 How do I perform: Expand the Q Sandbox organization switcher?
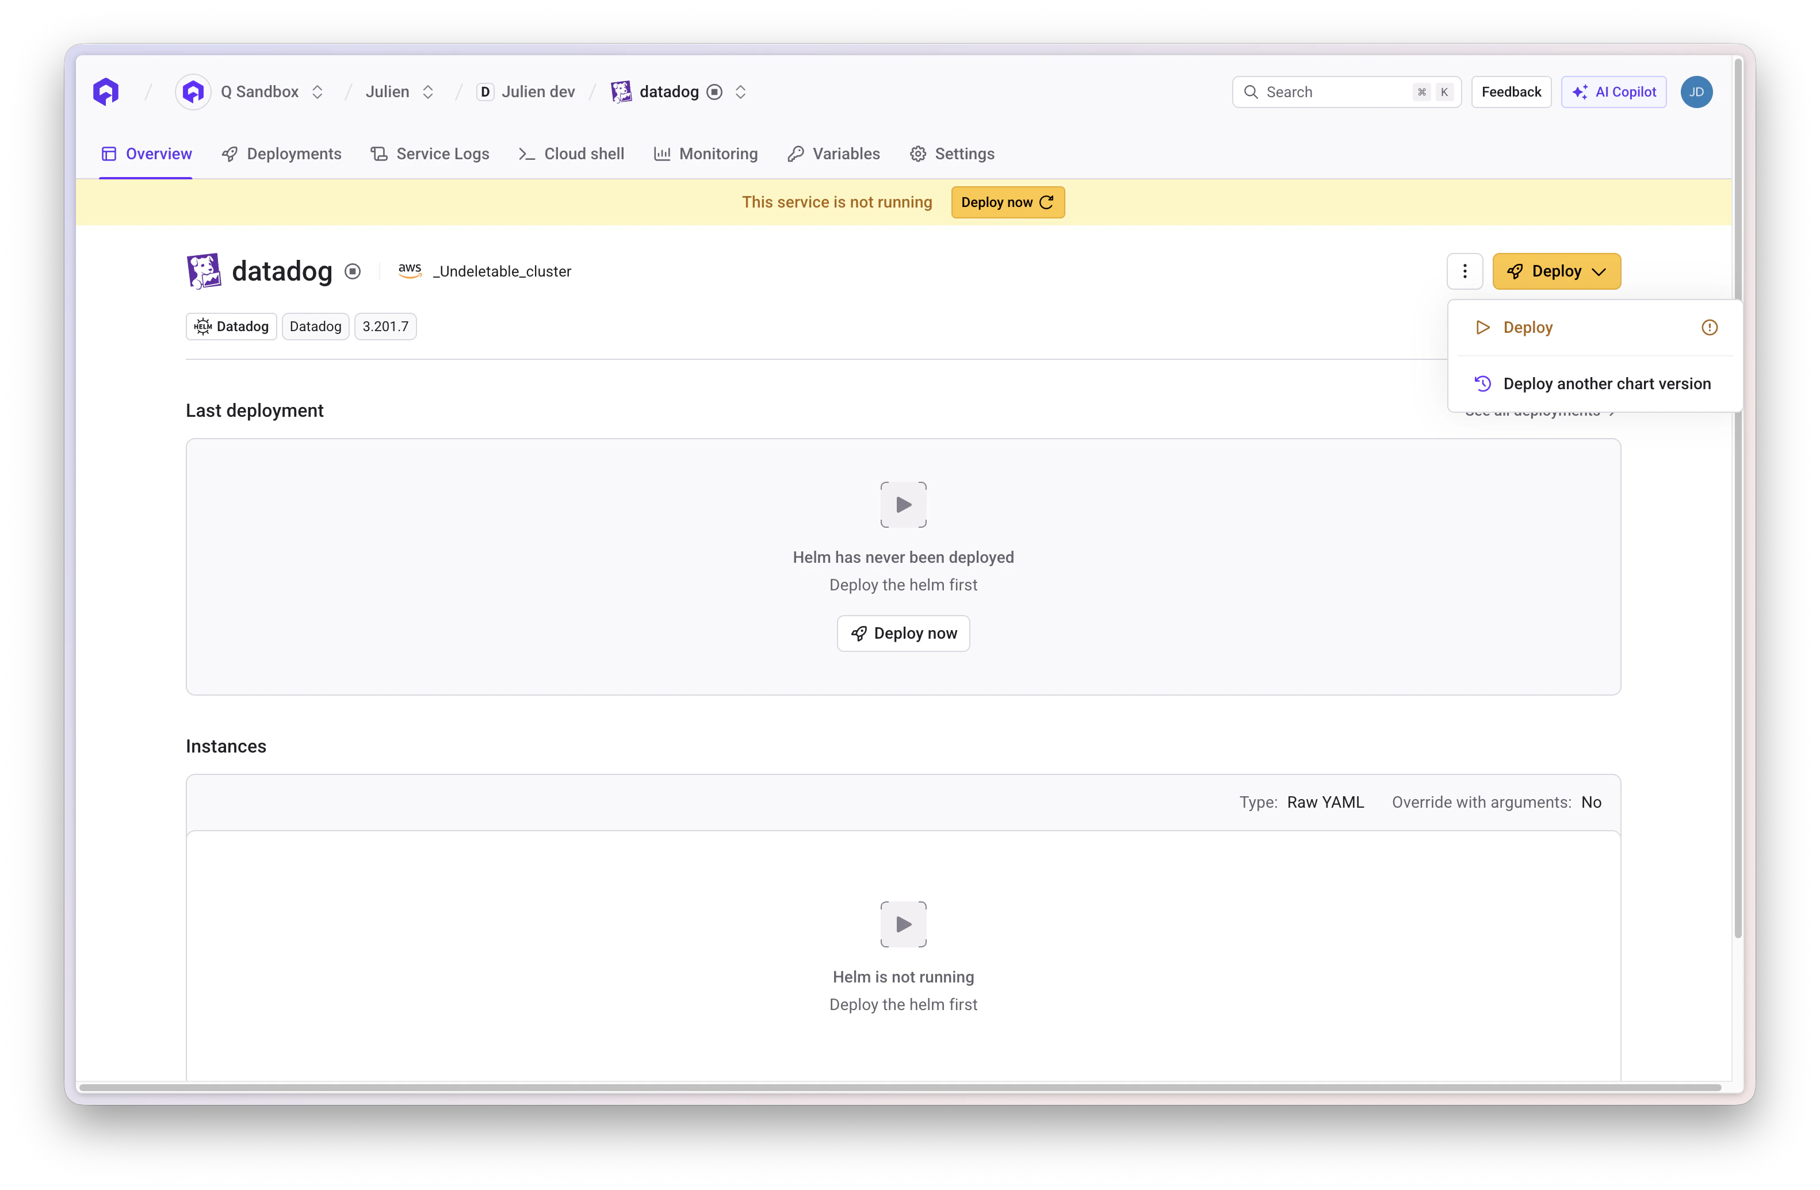(318, 92)
